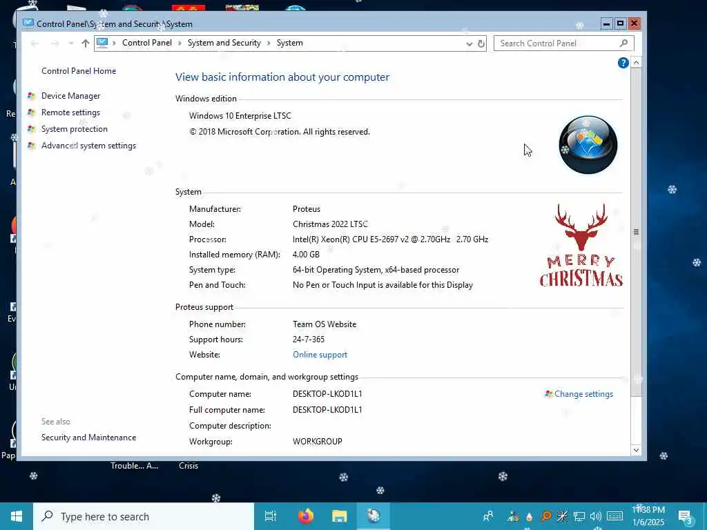
Task: Click the '4.00 GB' installed memory value
Action: 306,255
